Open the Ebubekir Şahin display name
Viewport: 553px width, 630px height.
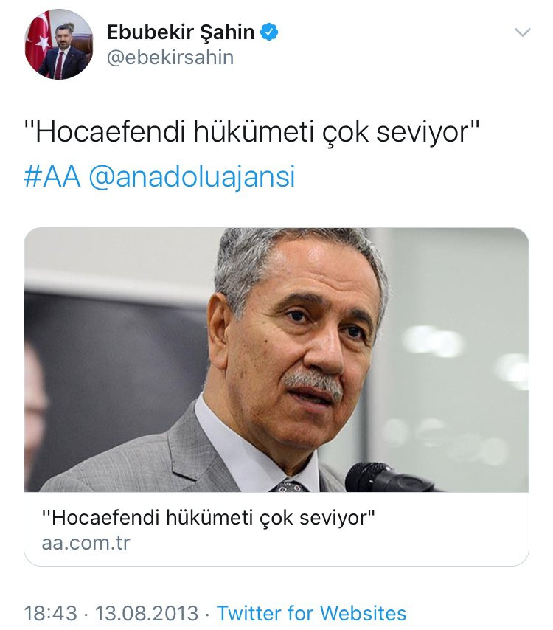tap(181, 32)
